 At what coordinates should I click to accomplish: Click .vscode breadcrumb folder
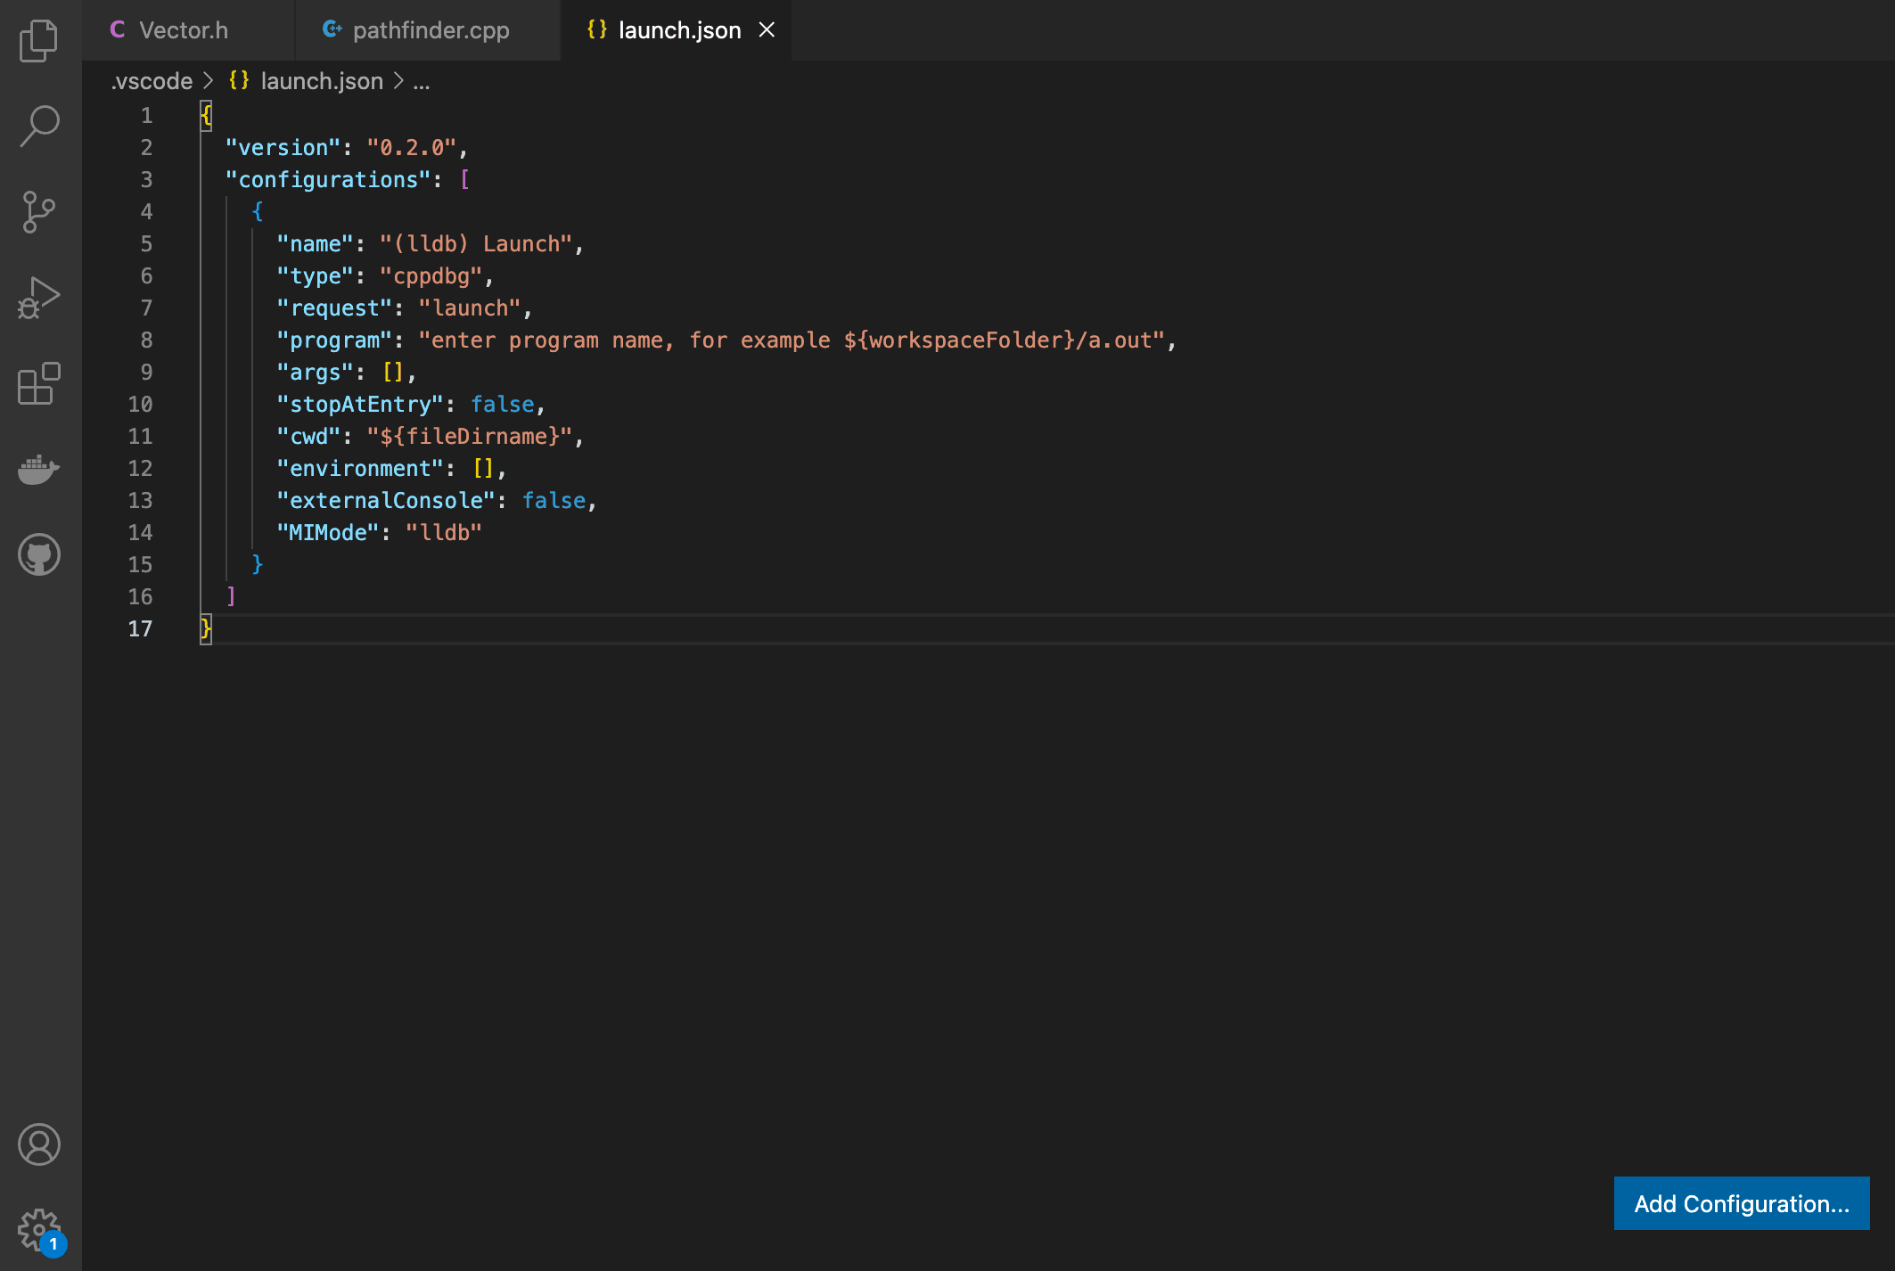coord(152,81)
